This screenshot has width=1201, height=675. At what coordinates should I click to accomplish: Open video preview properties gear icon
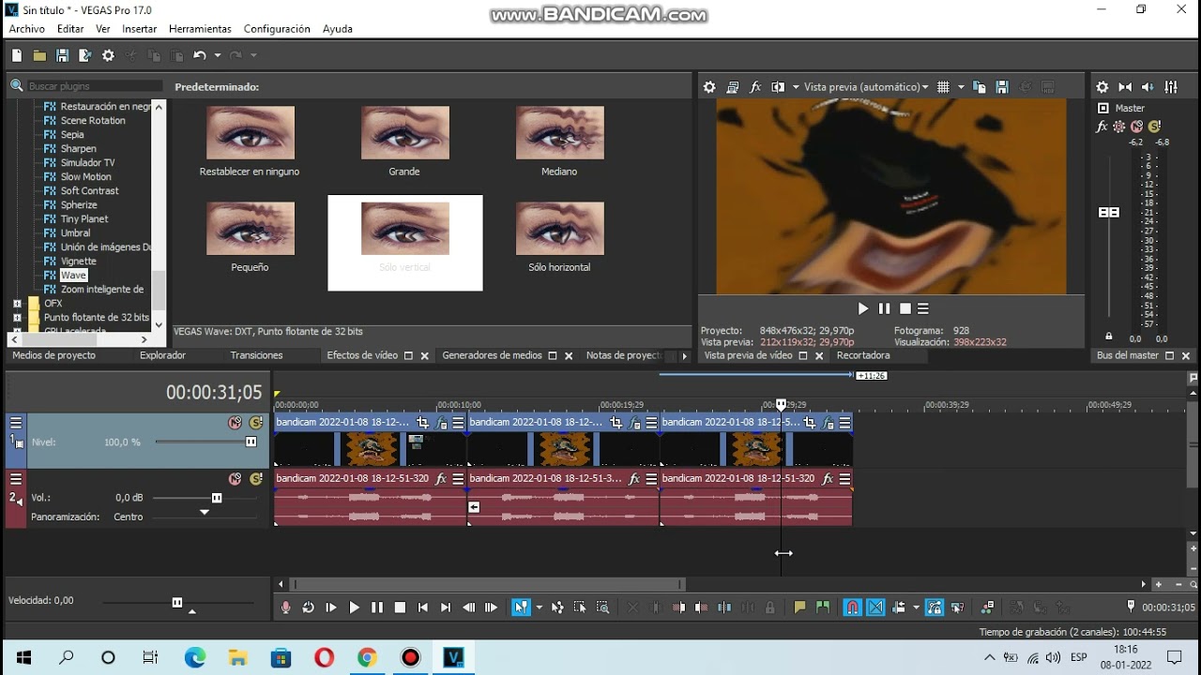click(x=709, y=87)
